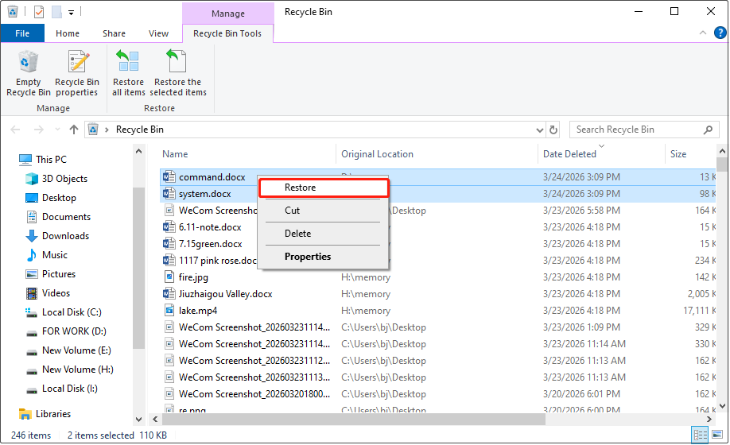This screenshot has width=730, height=445.
Task: Switch to the Share ribbon tab
Action: point(114,33)
